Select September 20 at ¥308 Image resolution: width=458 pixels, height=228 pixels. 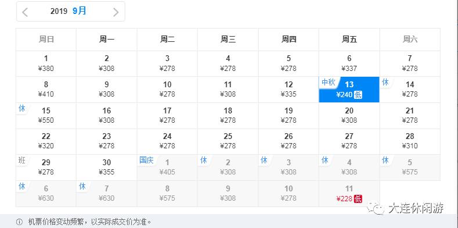click(x=349, y=116)
